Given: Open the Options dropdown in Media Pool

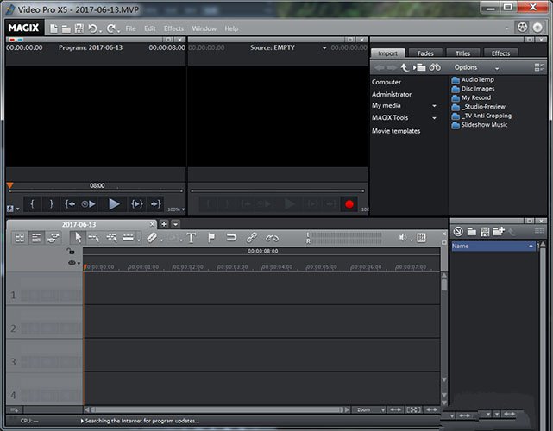Looking at the screenshot, I should [476, 67].
